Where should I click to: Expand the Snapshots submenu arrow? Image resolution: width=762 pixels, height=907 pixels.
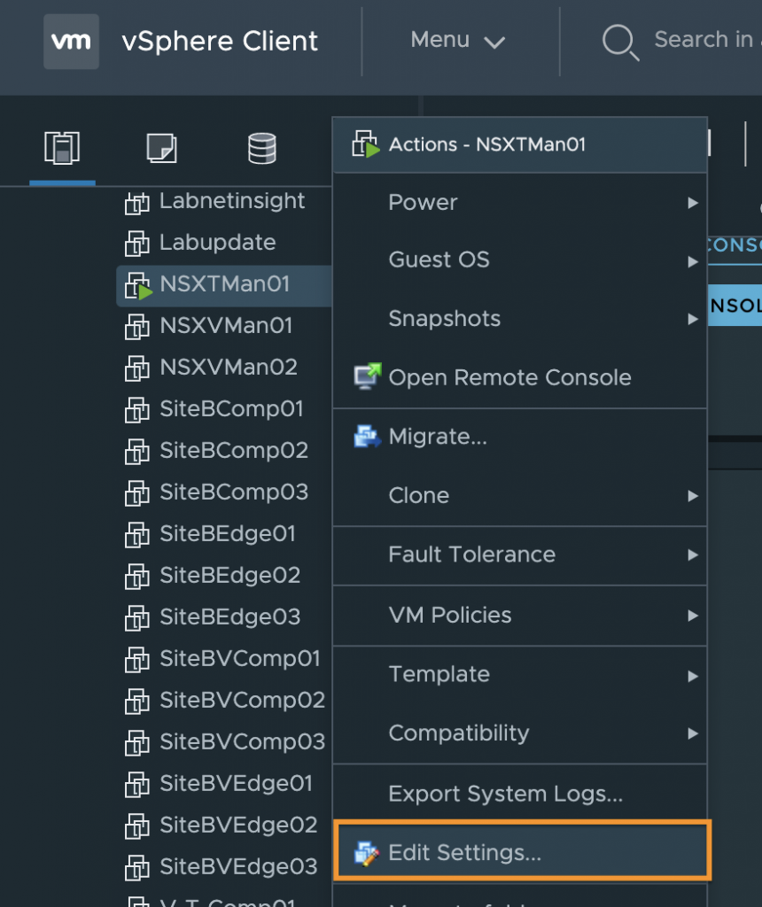(693, 319)
